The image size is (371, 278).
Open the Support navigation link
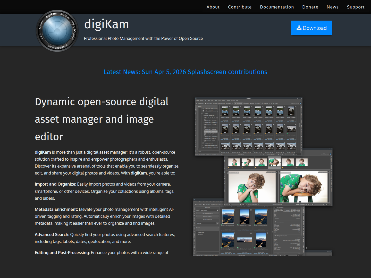pos(356,7)
